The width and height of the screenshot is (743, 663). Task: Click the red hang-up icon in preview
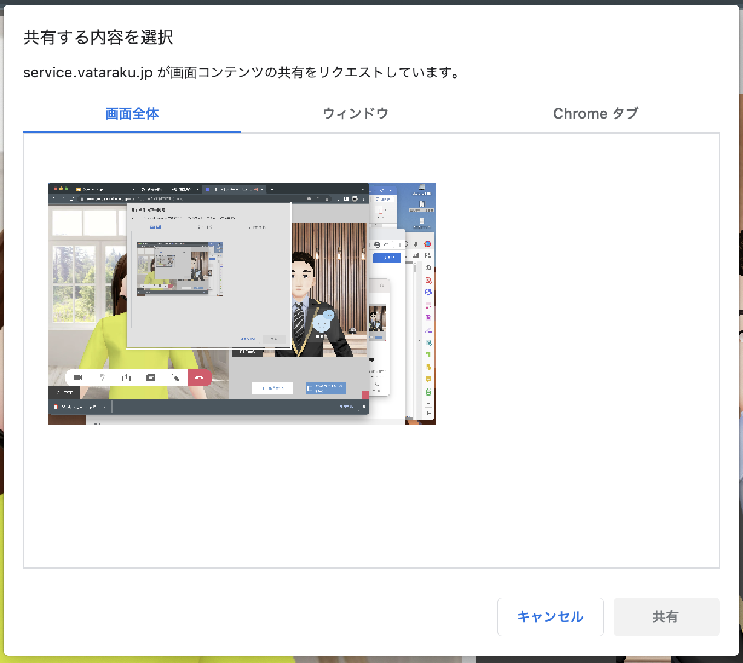pos(199,377)
